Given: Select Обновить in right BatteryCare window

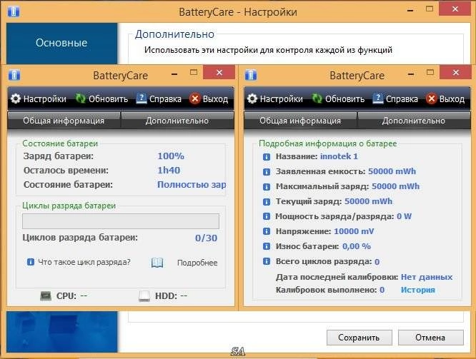Looking at the screenshot, I should [344, 98].
